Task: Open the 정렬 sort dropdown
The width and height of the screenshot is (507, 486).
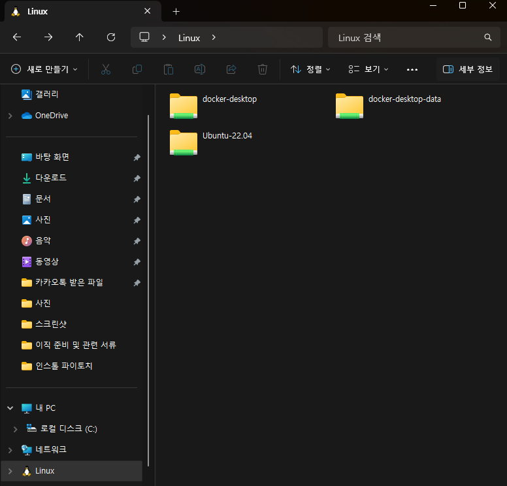Action: (x=310, y=69)
